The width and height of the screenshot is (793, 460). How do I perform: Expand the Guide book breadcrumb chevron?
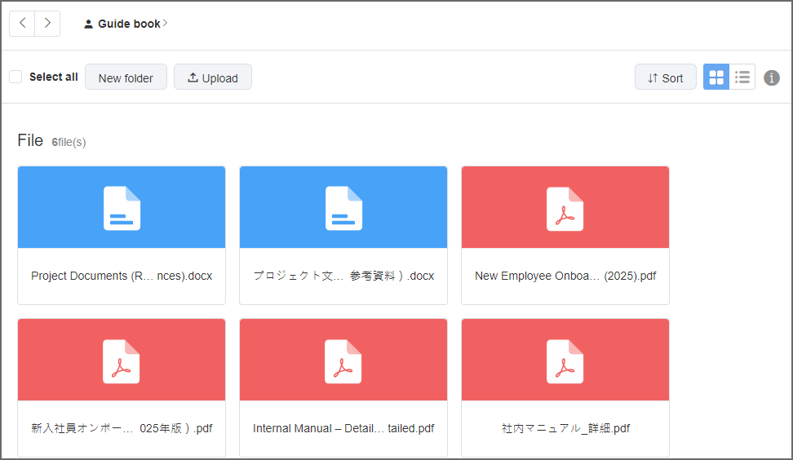[x=166, y=24]
